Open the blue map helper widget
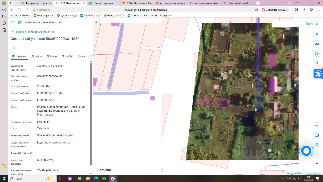Screen dimensions: 323x182 click(x=318, y=74)
